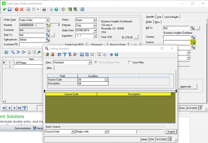This screenshot has width=208, height=143.
Task: Click the printer icon in main toolbar
Action: point(45,9)
